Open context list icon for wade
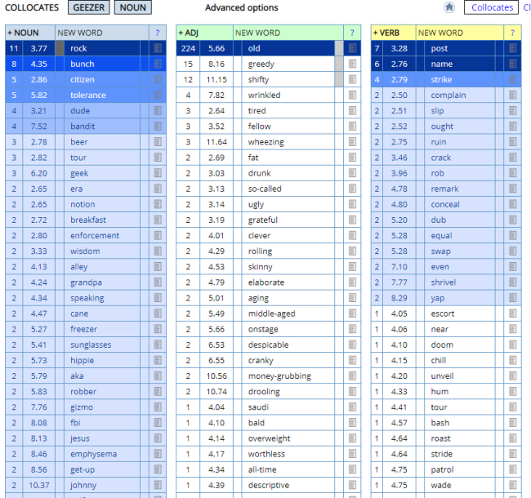Screen dimensions: 531x498 513,485
